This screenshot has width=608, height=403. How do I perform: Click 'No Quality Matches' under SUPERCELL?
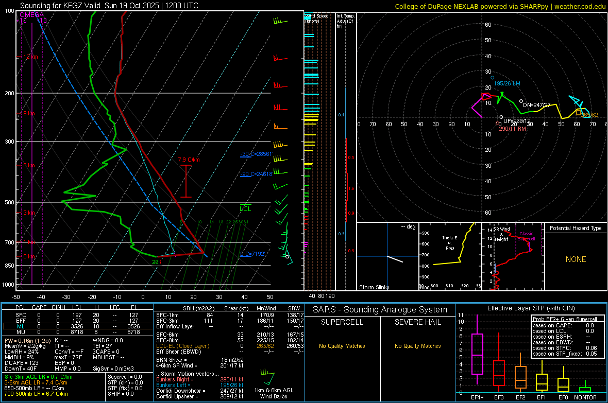(342, 346)
